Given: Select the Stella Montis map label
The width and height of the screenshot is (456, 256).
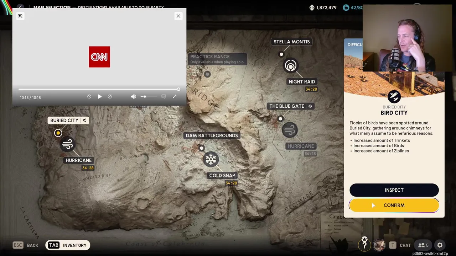Looking at the screenshot, I should tap(291, 42).
